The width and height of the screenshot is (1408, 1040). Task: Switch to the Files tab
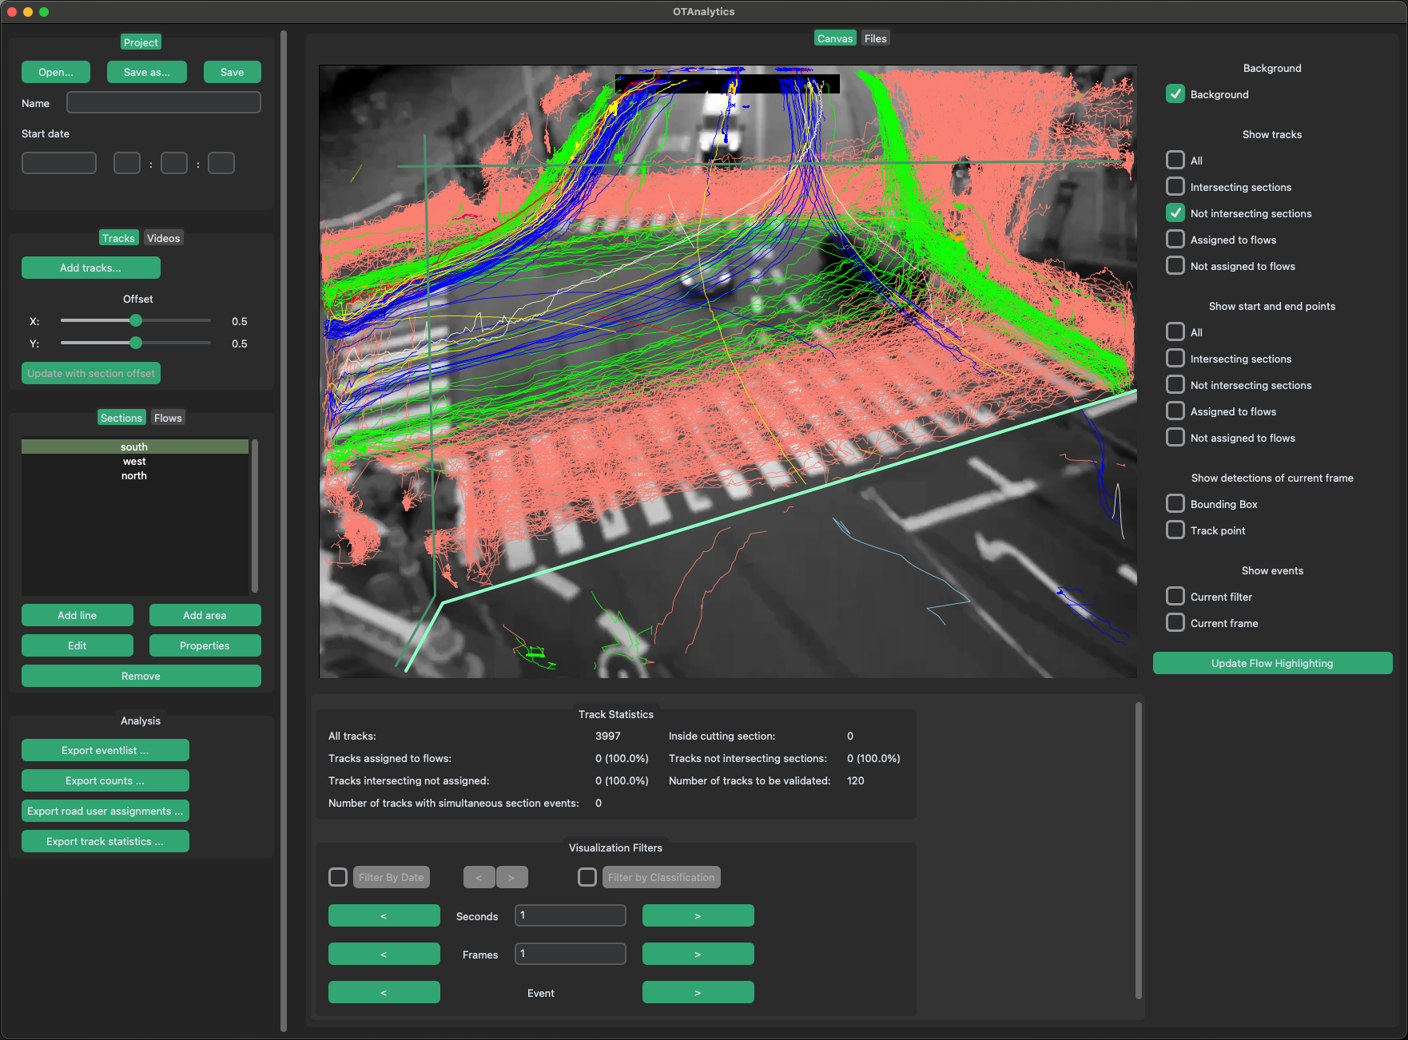[875, 38]
